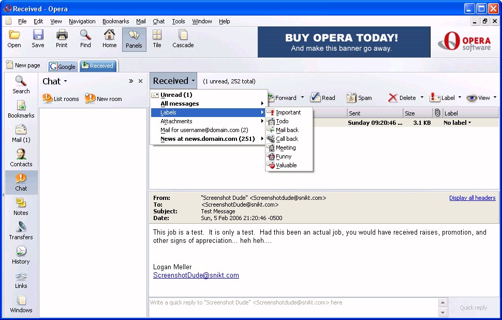Click the View eye button
The width and height of the screenshot is (502, 320).
click(x=478, y=98)
